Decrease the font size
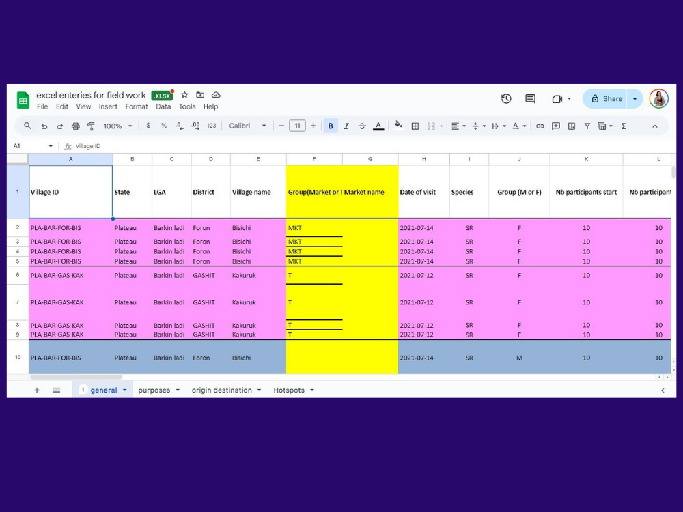 click(281, 126)
